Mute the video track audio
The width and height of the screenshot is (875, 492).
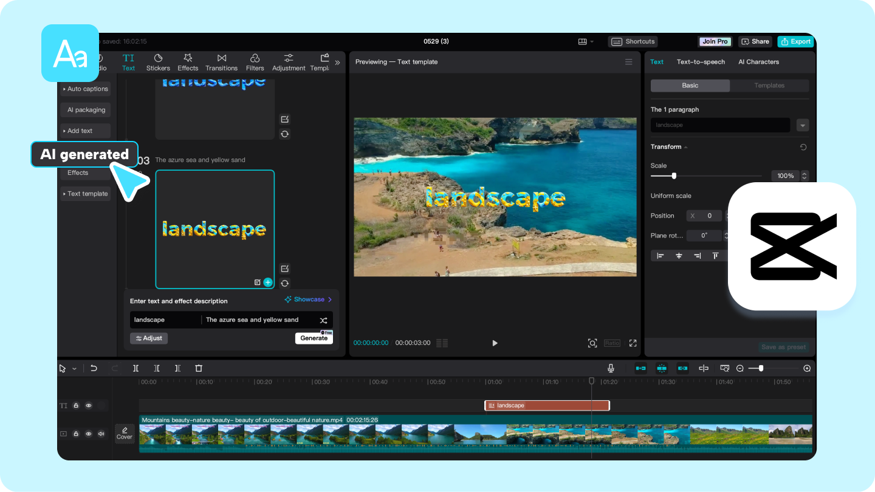pyautogui.click(x=101, y=434)
